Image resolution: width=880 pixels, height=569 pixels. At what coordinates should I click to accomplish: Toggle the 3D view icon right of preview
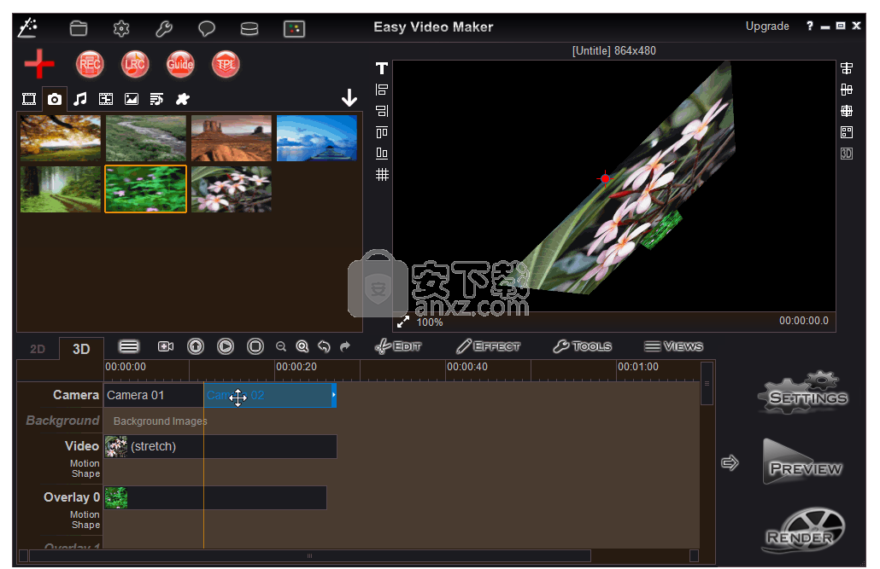coord(847,154)
